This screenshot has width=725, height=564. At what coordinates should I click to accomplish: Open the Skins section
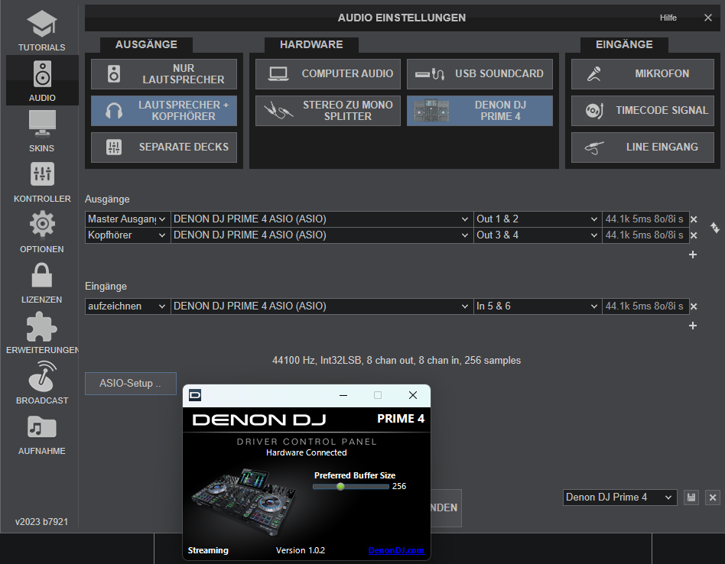point(41,131)
